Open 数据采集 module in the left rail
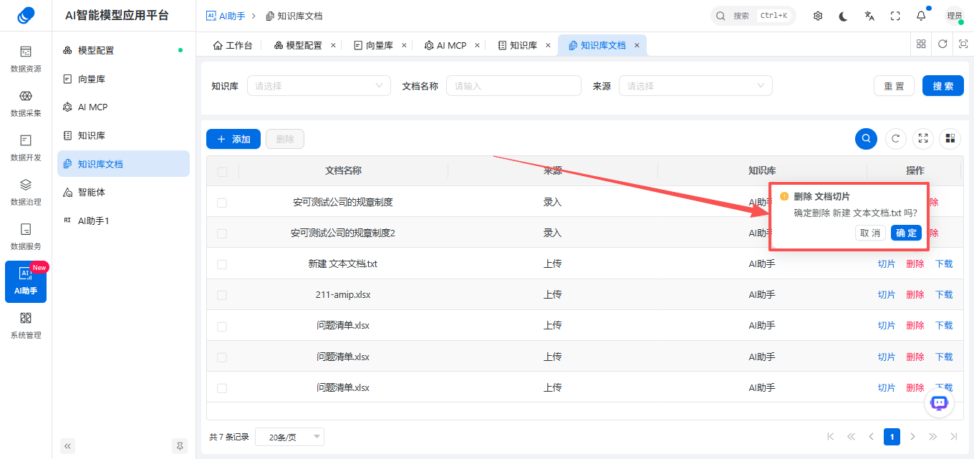974x459 pixels. point(26,104)
